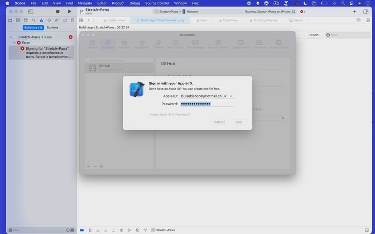Image resolution: width=375 pixels, height=234 pixels.
Task: Collapse the Error disclosure triangle
Action: pos(14,43)
